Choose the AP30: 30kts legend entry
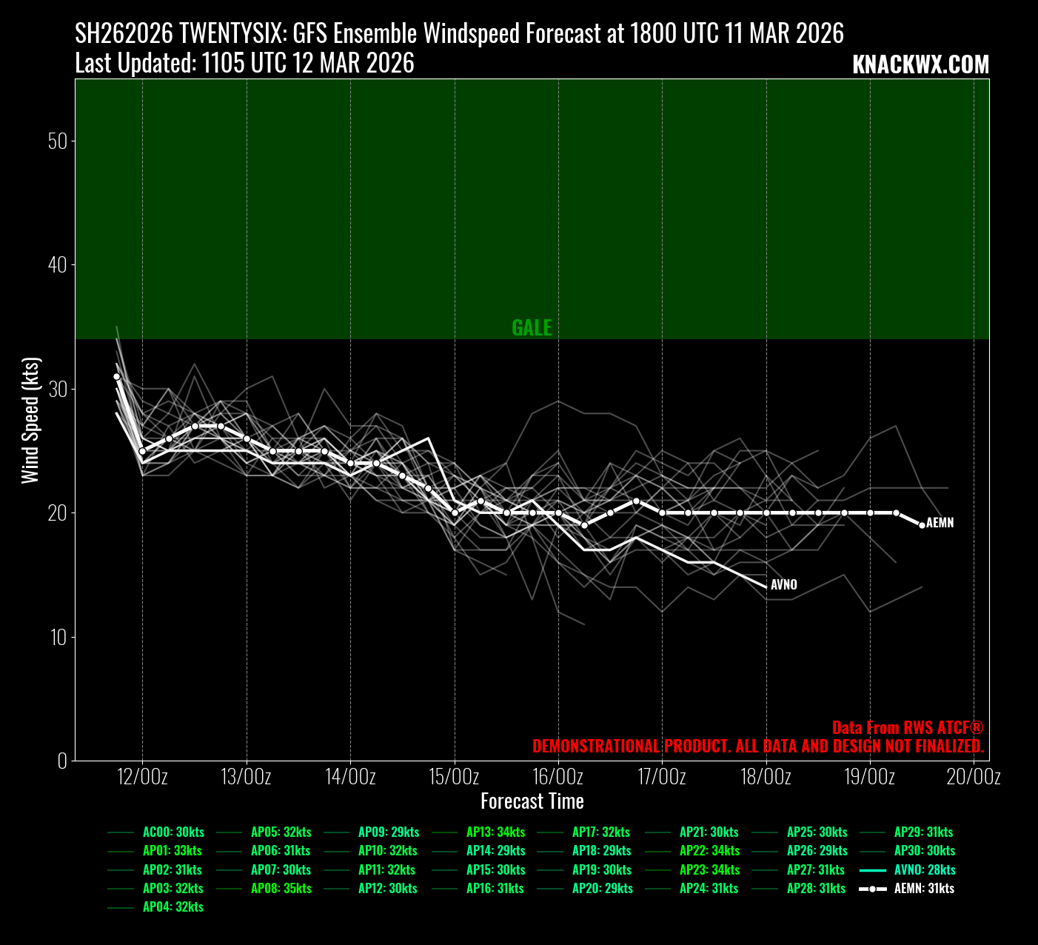Screen dimensions: 1038x945 point(924,850)
